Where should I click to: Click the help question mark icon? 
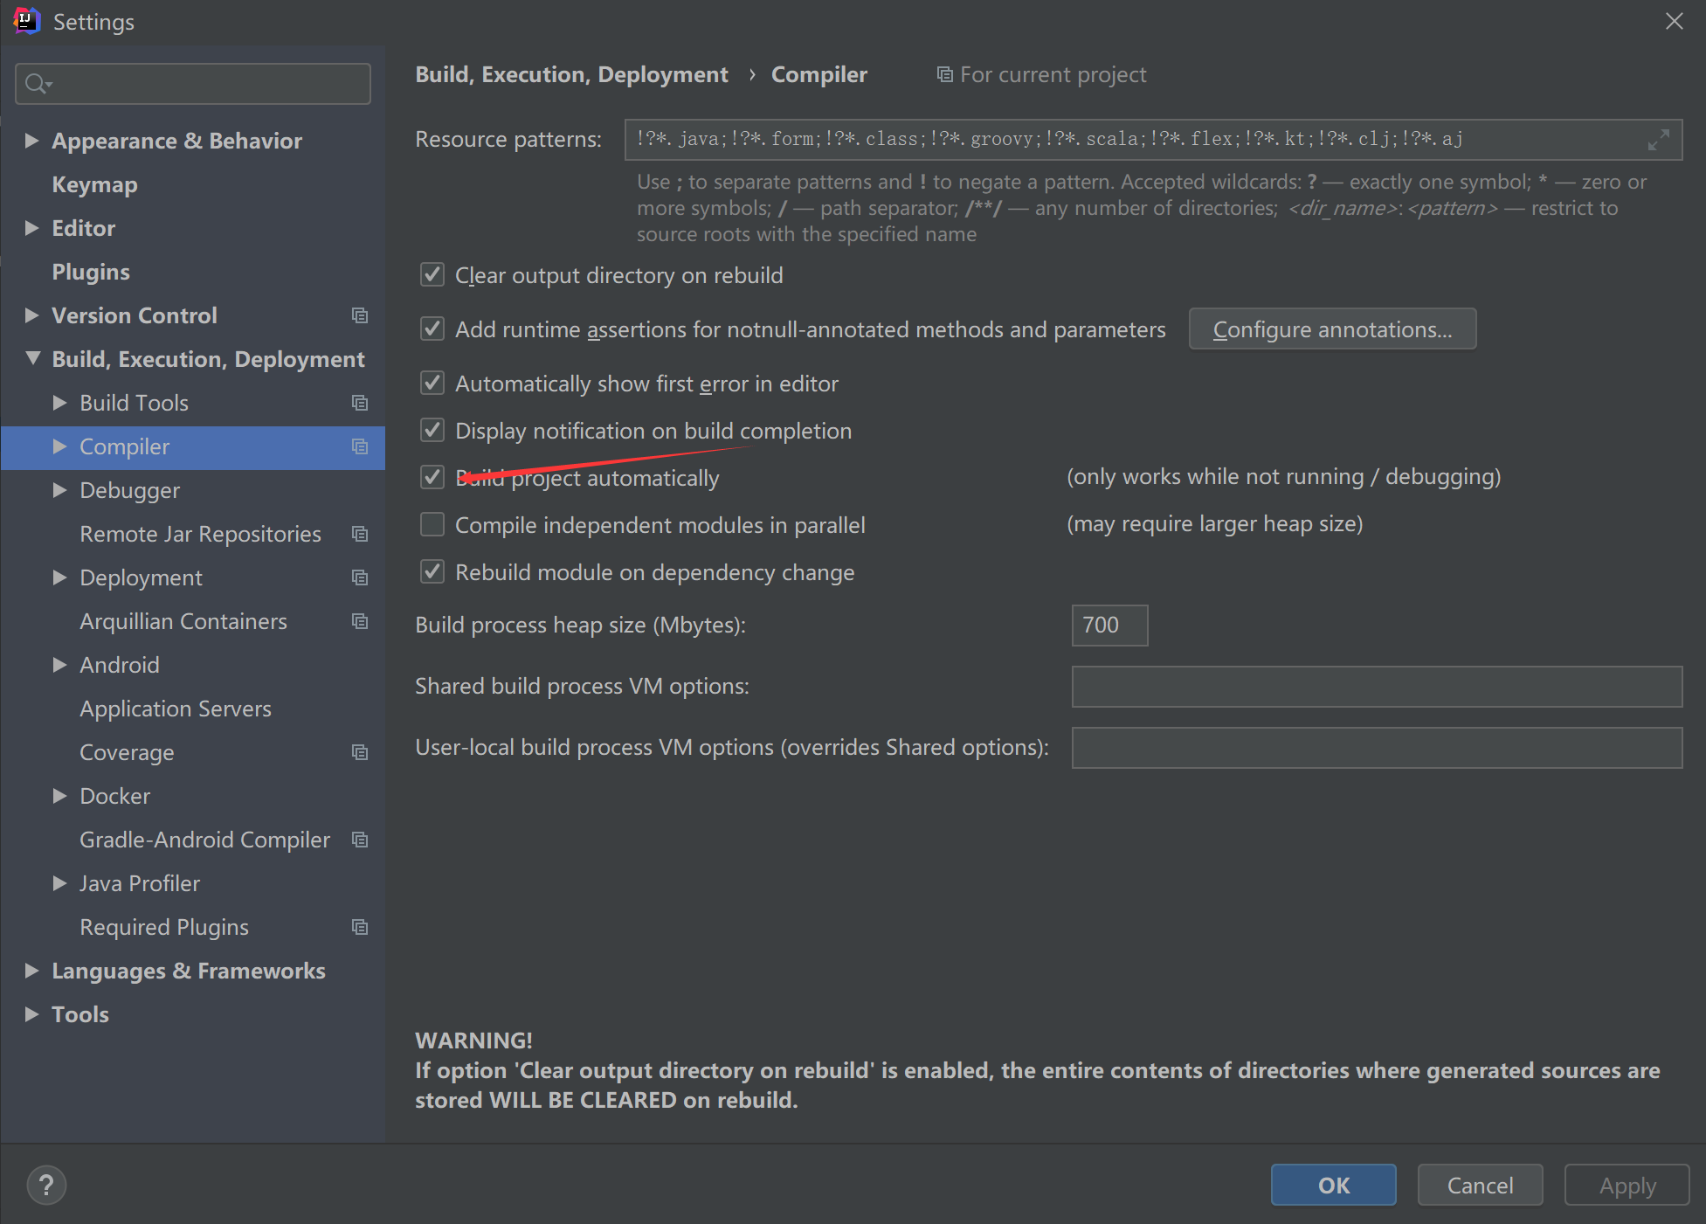pos(46,1186)
